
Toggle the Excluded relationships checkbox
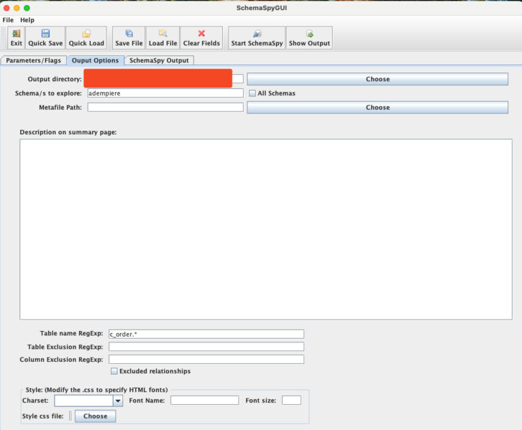click(114, 371)
